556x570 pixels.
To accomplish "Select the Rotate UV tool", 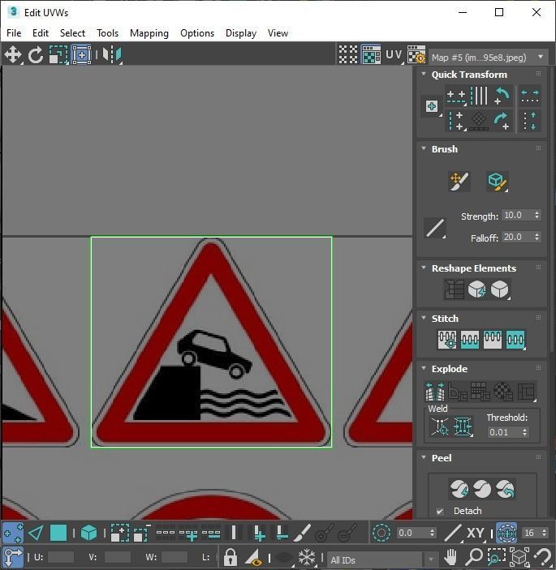I will pyautogui.click(x=35, y=55).
